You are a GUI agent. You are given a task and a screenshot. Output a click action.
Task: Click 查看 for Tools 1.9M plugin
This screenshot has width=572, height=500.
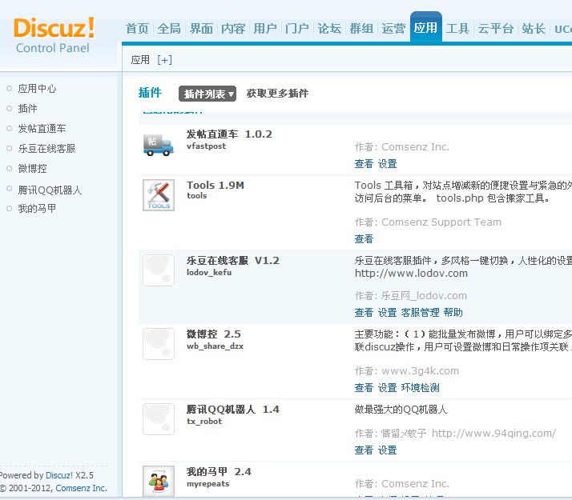pyautogui.click(x=364, y=239)
